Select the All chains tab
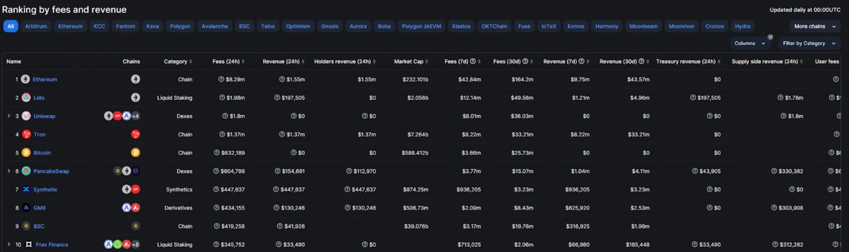 [10, 26]
